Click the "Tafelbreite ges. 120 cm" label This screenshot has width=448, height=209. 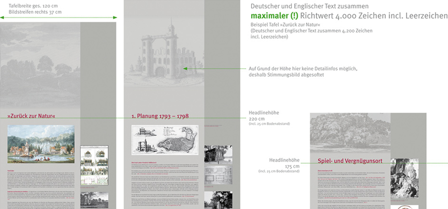[32, 6]
